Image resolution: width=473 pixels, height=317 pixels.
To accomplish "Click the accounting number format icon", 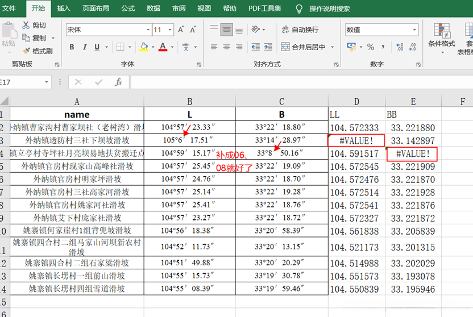I will tap(351, 47).
